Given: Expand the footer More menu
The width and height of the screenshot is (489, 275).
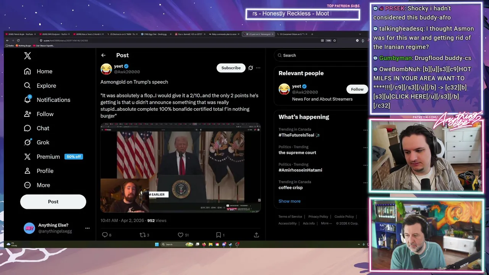Looking at the screenshot, I should (x=327, y=223).
